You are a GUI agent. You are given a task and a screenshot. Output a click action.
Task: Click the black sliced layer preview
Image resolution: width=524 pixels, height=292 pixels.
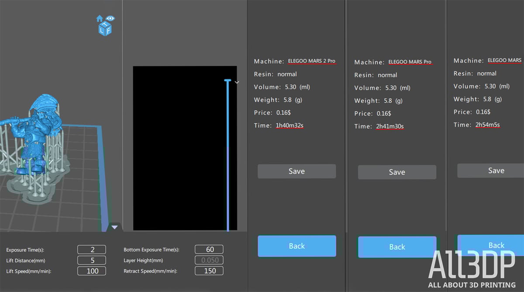tap(185, 148)
